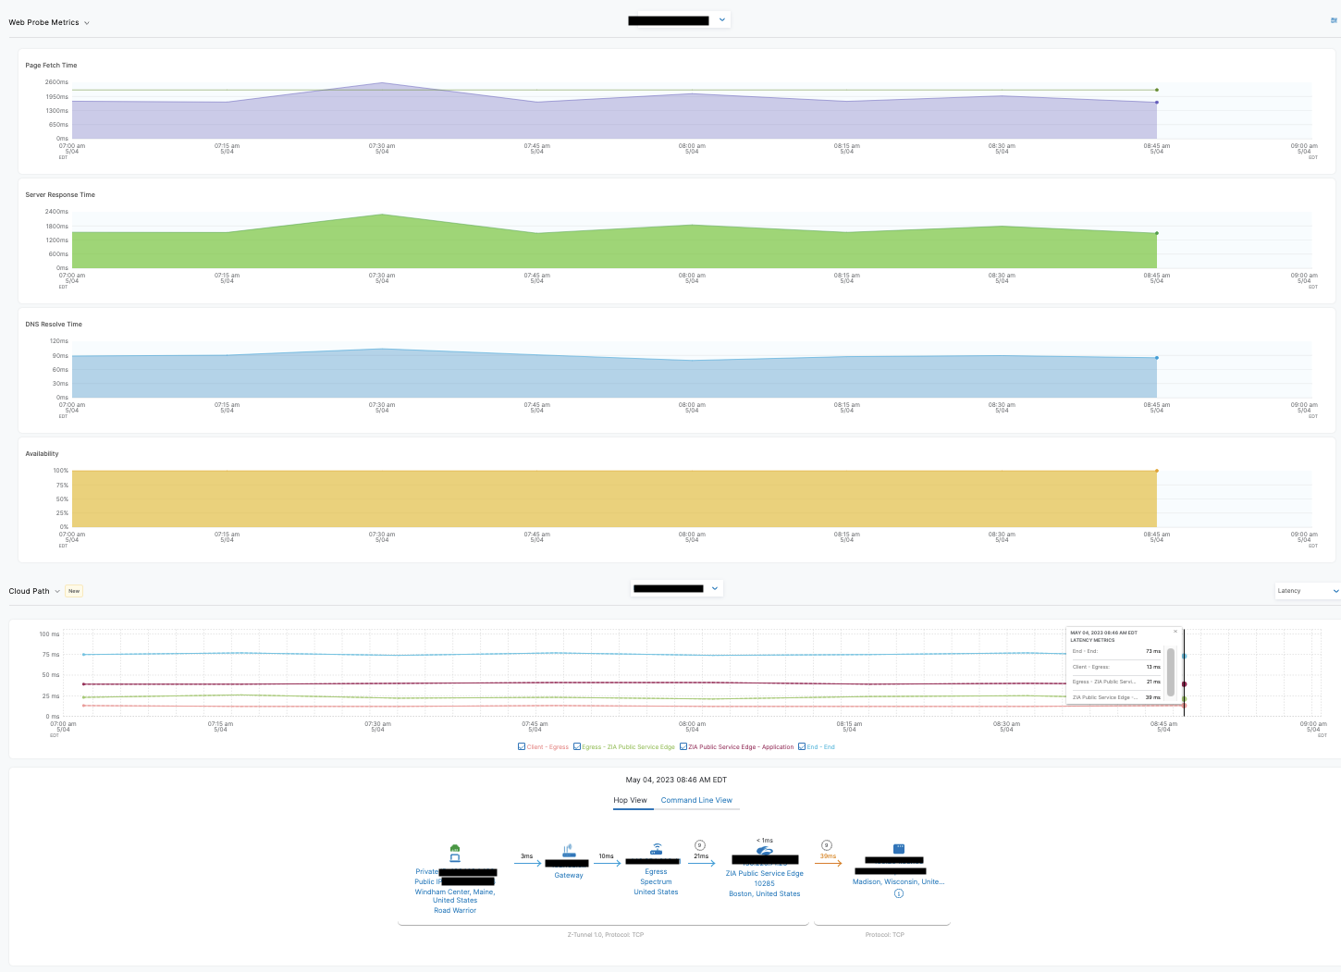Click the Road Warrior link

click(455, 910)
